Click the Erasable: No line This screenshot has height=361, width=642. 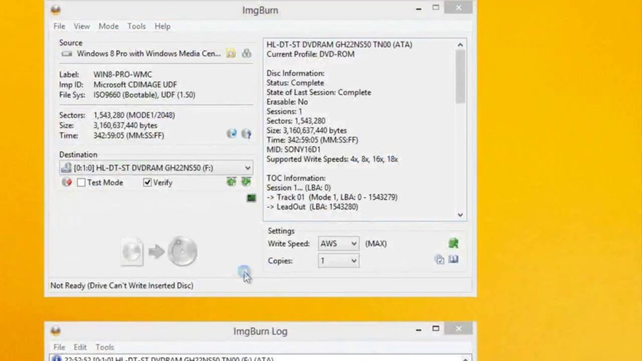(288, 102)
